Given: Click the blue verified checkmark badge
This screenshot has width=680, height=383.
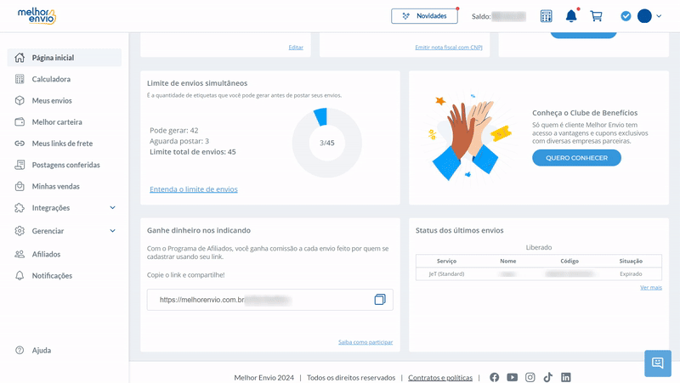Looking at the screenshot, I should pyautogui.click(x=626, y=16).
